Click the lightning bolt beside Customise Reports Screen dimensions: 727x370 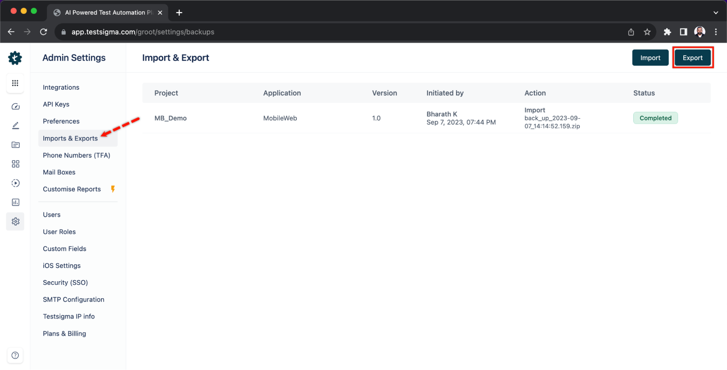[113, 189]
